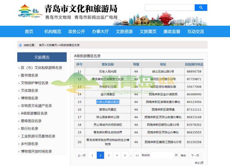Click the 石老人观光园 table cell
This screenshot has height=166, width=230.
[108, 71]
